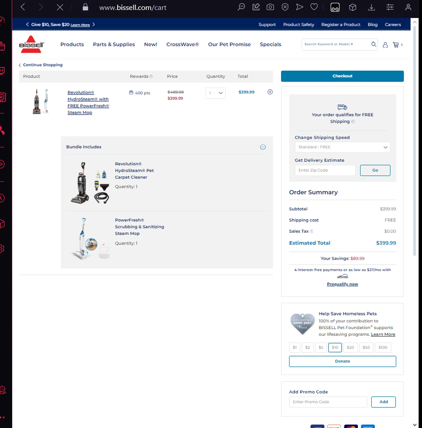Click Add promo code button

pyautogui.click(x=383, y=402)
